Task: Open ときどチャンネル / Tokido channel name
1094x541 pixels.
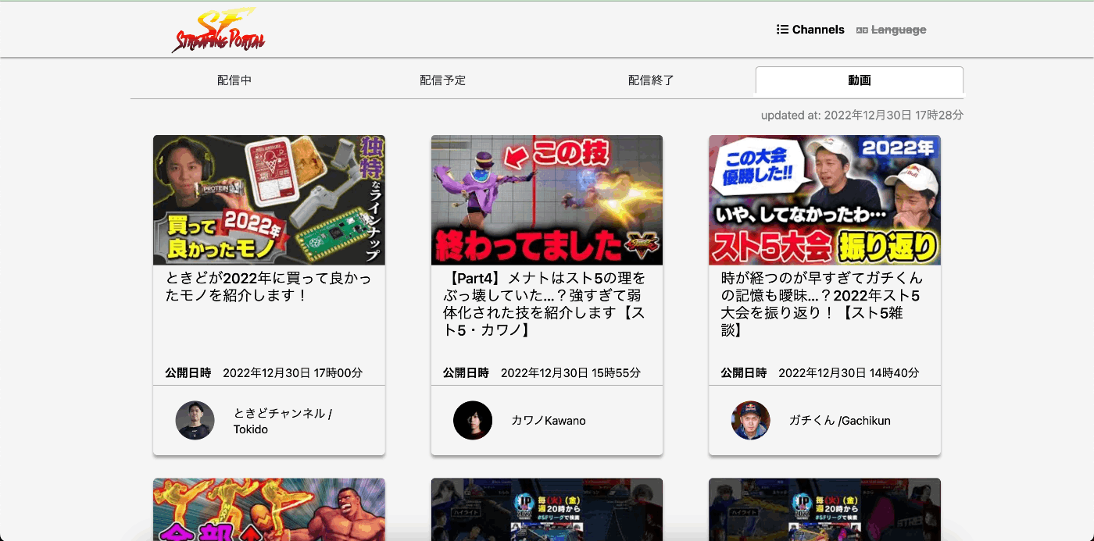Action: pyautogui.click(x=284, y=421)
